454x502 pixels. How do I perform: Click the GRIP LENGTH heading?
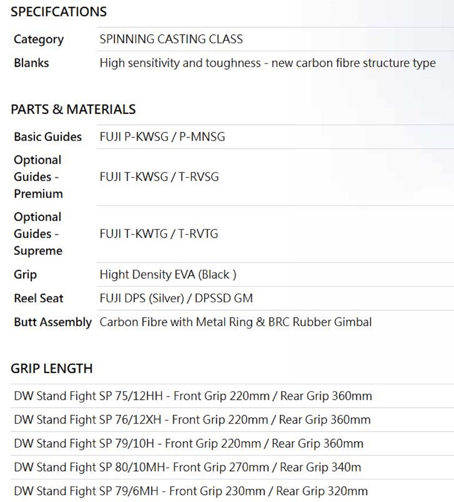(52, 369)
